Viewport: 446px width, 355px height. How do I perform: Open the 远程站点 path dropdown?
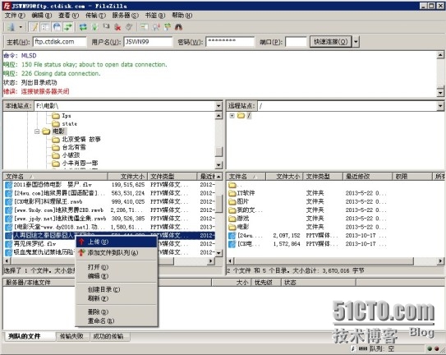coord(440,106)
